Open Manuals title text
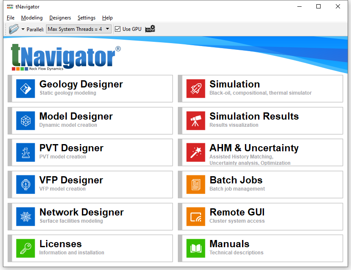 (229, 244)
